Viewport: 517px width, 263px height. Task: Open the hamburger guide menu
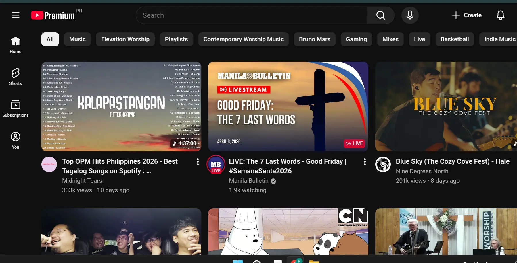click(16, 15)
